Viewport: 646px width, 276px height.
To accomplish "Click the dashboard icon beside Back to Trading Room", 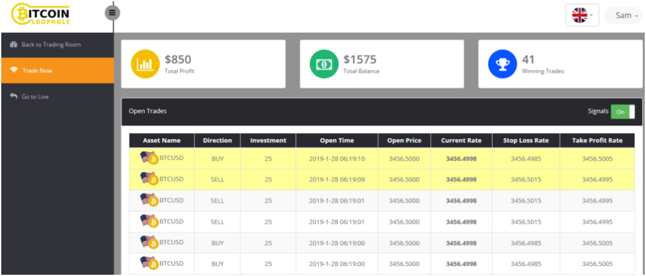I will coord(13,45).
